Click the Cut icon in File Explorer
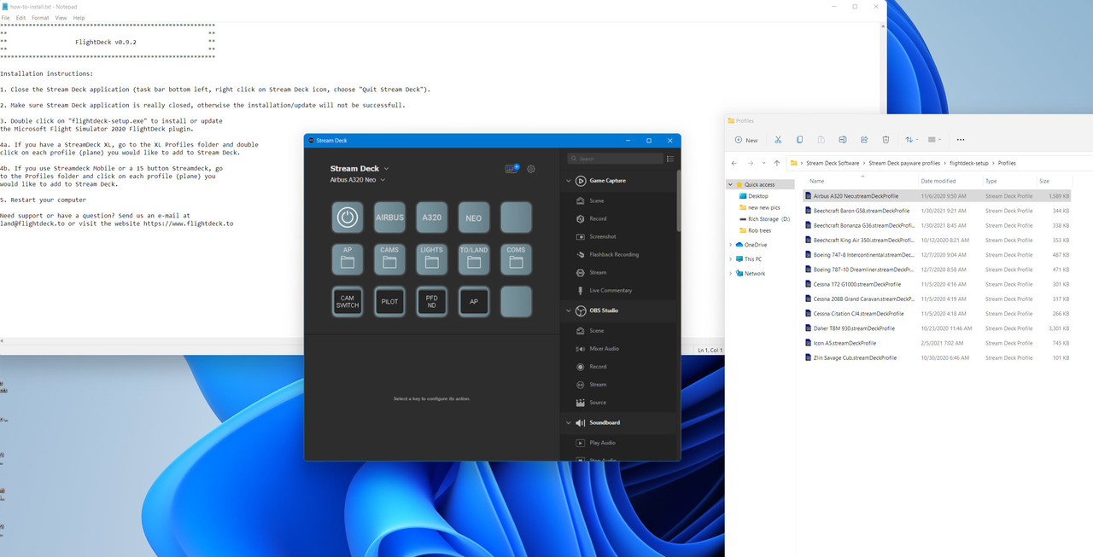Image resolution: width=1093 pixels, height=557 pixels. [x=778, y=140]
